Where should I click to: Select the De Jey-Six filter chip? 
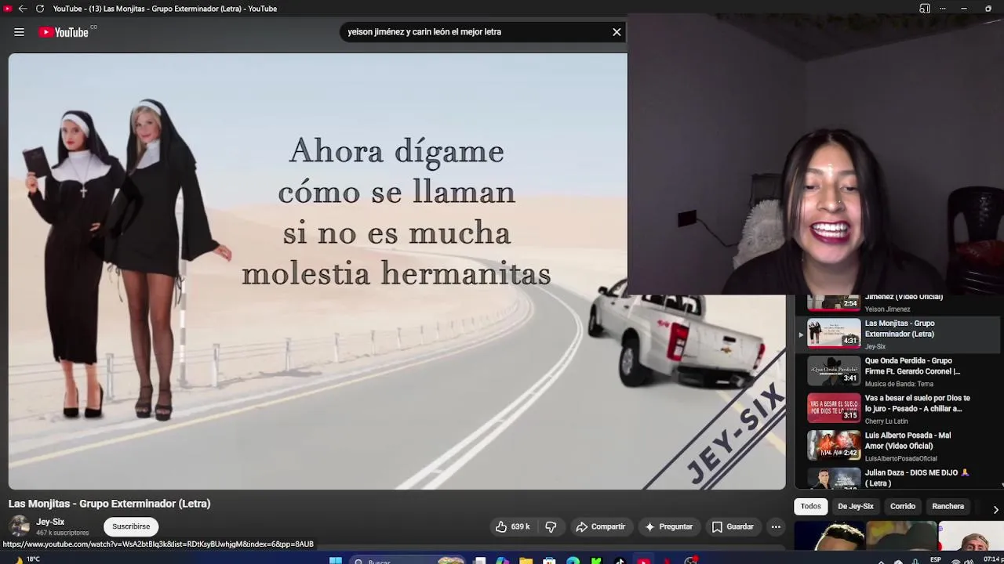[x=856, y=506]
